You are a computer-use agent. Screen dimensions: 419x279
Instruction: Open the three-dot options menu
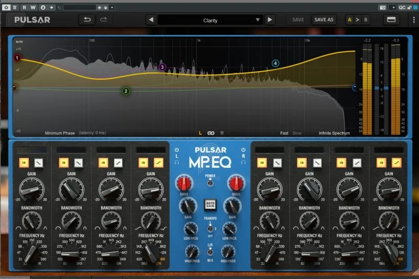click(414, 20)
